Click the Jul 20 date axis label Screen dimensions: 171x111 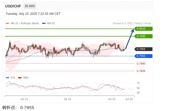coord(129,99)
